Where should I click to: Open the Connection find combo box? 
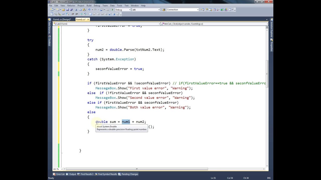click(183, 10)
